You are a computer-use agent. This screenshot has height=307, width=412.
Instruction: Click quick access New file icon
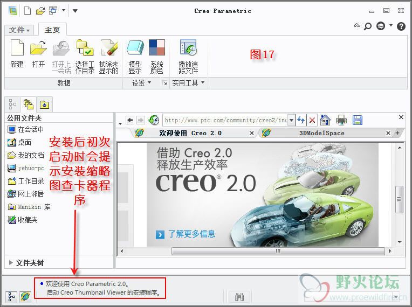(28, 11)
